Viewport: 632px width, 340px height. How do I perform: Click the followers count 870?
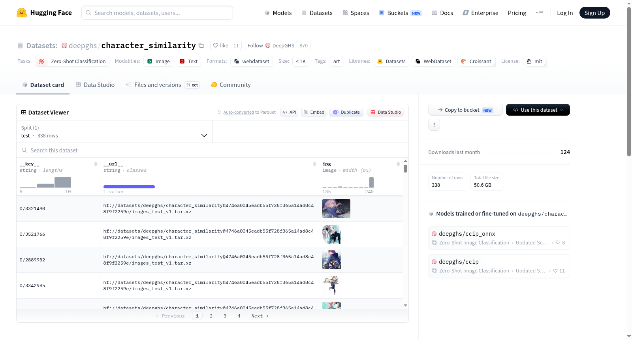[303, 45]
